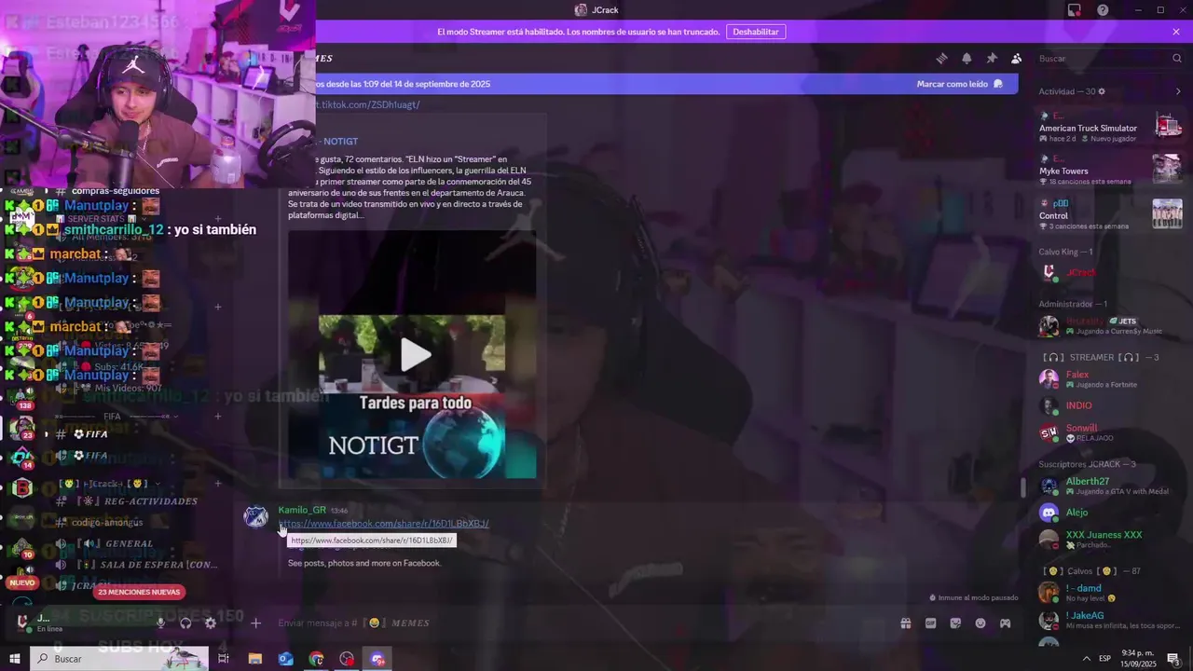Open the server icon with badge 10
Screen dimensions: 1193x671
22,548
